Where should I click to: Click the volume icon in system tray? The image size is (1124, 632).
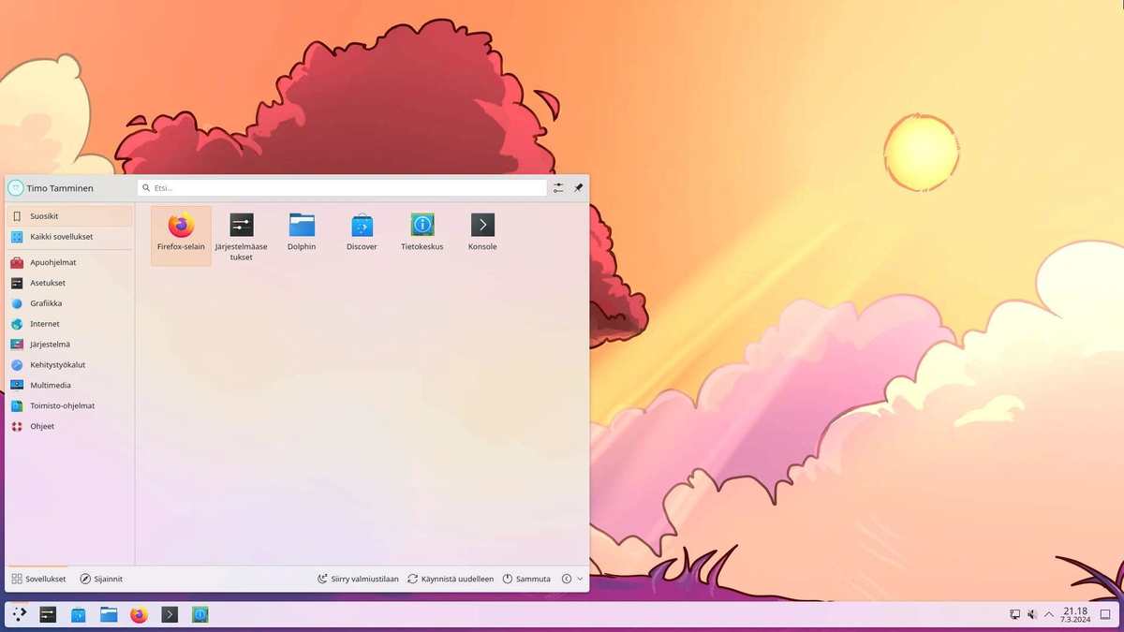pos(1031,615)
